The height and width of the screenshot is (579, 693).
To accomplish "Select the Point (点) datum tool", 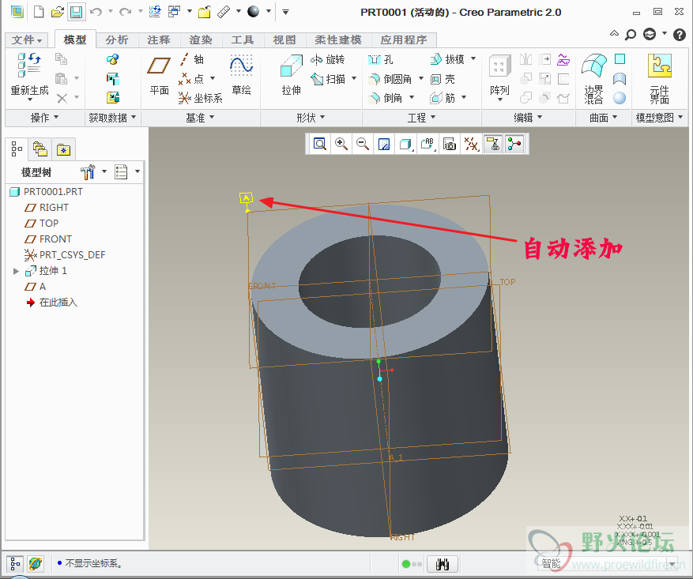I will [191, 79].
